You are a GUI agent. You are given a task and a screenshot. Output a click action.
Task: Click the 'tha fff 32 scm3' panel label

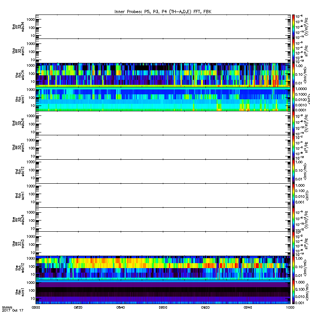click(x=18, y=51)
